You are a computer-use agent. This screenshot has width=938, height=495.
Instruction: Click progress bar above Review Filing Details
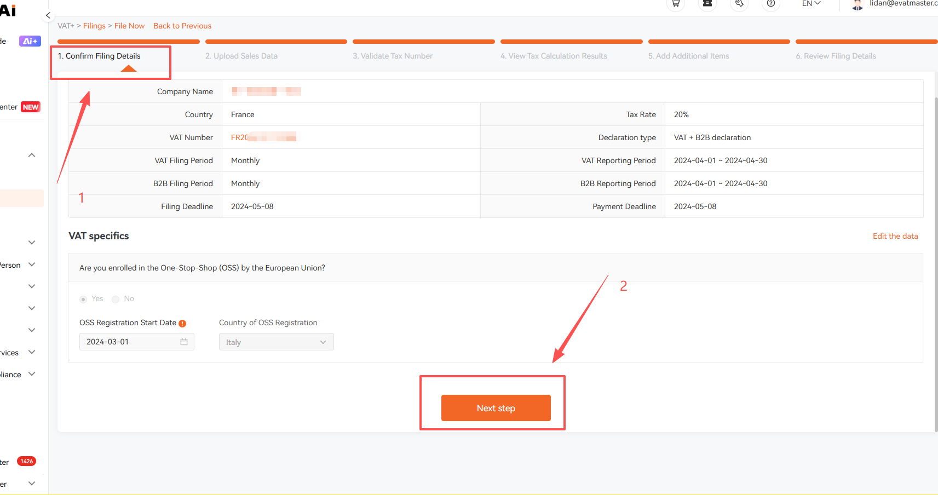click(867, 42)
